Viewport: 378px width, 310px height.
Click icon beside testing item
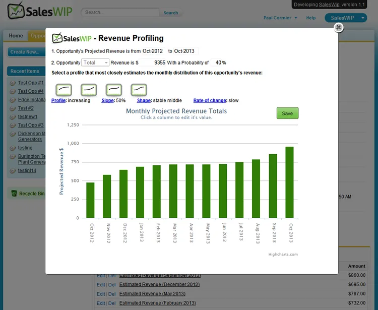click(x=13, y=148)
